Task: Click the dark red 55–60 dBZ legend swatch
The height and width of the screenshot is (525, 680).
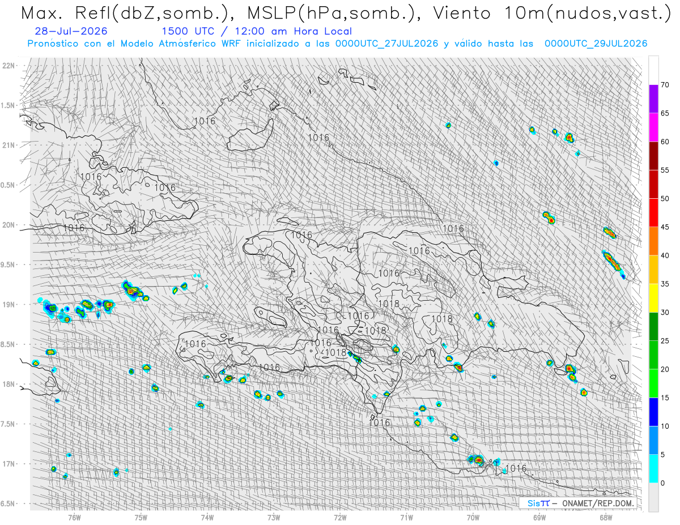Action: 653,156
